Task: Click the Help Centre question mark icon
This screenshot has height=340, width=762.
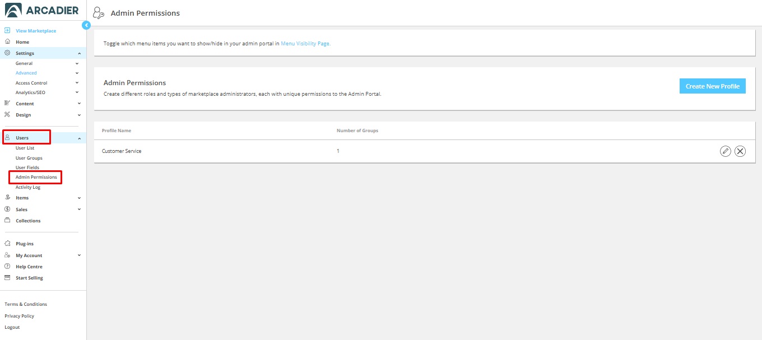Action: pyautogui.click(x=7, y=267)
